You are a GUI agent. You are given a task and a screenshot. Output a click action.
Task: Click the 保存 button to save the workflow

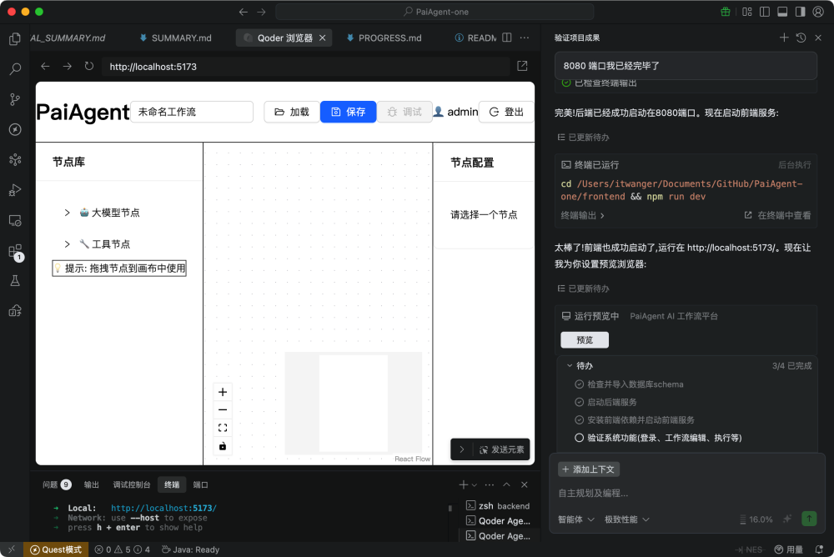click(348, 111)
